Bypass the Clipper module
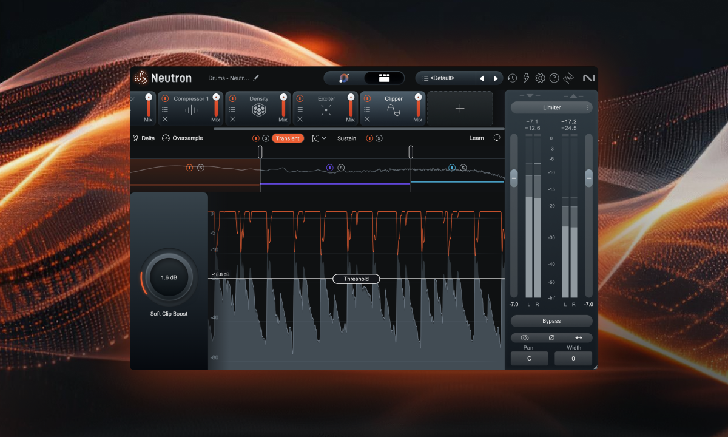Image resolution: width=728 pixels, height=437 pixels. pos(367,98)
